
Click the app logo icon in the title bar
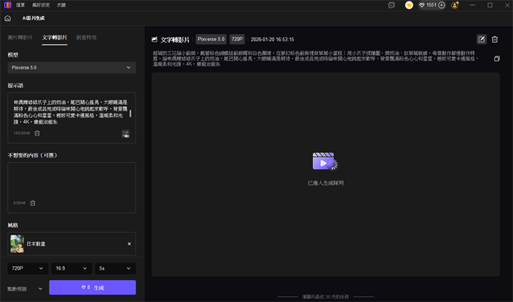7,5
